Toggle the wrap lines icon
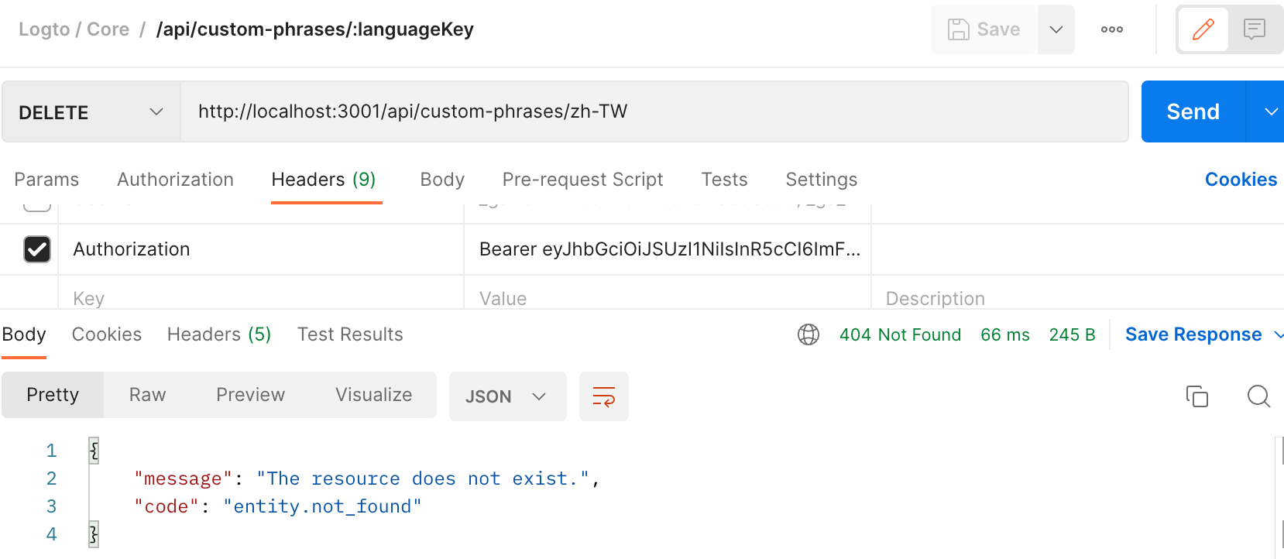 [604, 396]
